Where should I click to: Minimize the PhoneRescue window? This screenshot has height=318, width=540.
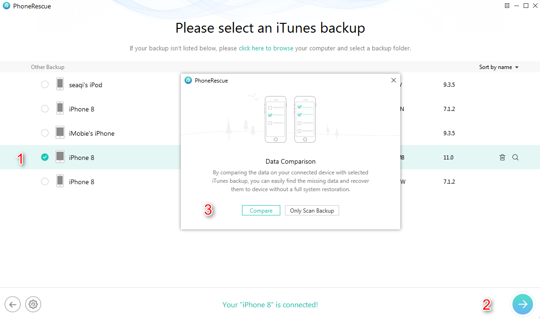517,6
